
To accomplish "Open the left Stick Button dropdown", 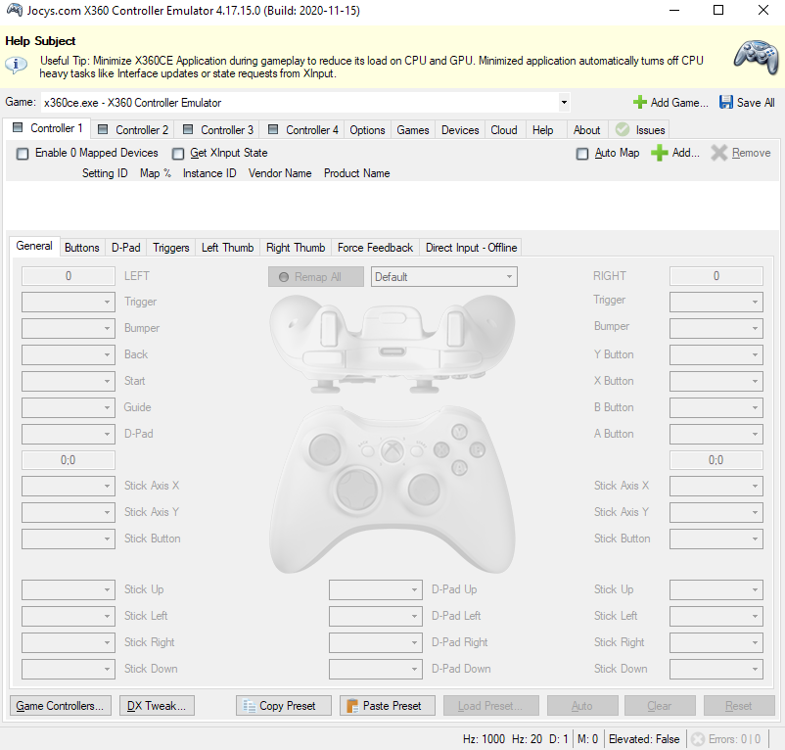I will tap(69, 539).
